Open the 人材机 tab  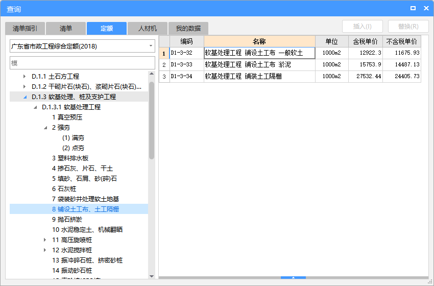point(148,28)
